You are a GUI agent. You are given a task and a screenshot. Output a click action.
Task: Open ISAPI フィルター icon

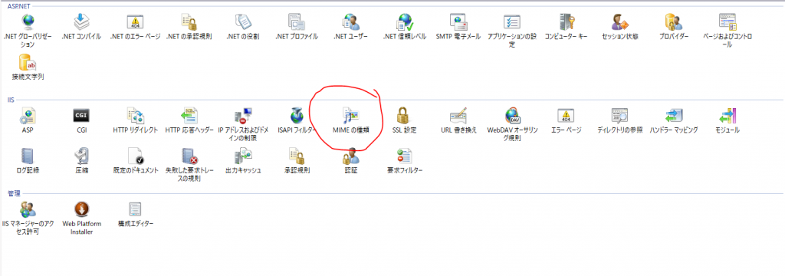tap(297, 115)
